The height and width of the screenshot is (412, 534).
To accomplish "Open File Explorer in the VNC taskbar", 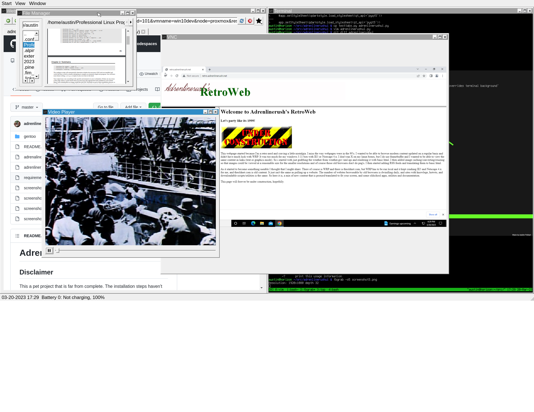I will 262,223.
